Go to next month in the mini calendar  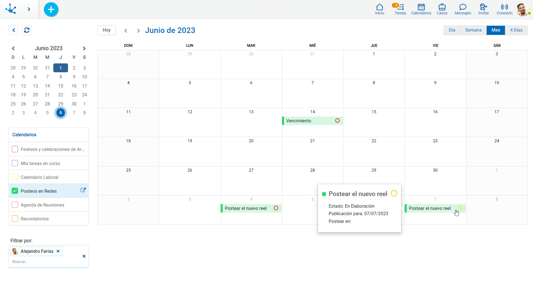pyautogui.click(x=84, y=48)
